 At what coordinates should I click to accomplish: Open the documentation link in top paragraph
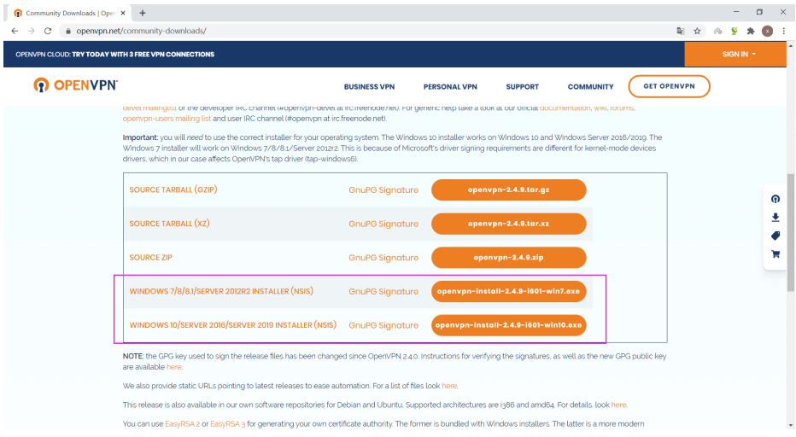click(565, 108)
